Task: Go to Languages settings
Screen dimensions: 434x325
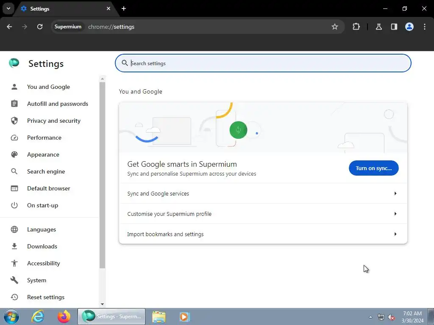Action: [42, 229]
